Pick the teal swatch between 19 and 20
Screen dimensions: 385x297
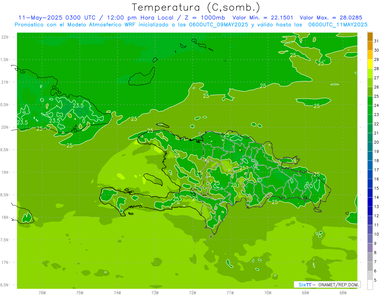tap(370, 147)
